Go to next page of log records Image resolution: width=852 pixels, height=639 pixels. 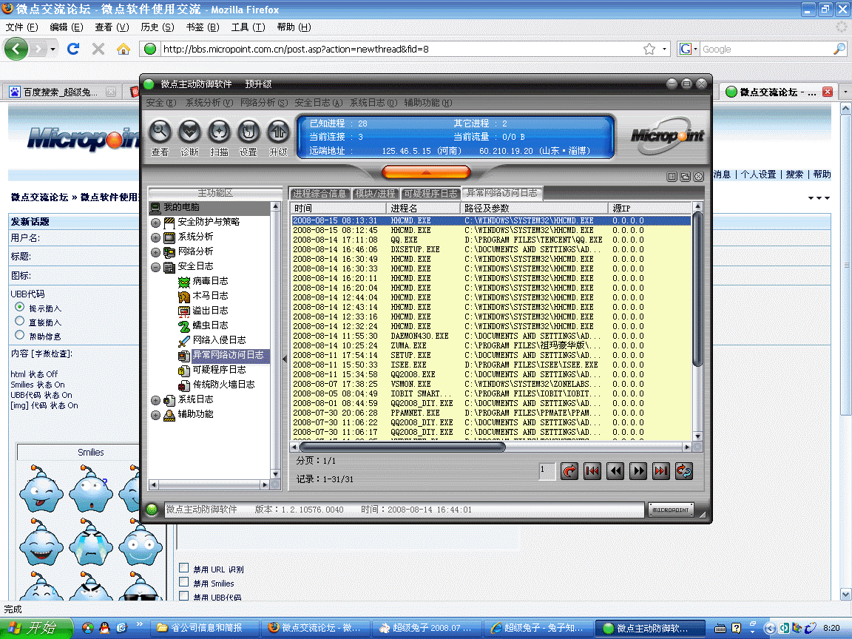coord(638,471)
